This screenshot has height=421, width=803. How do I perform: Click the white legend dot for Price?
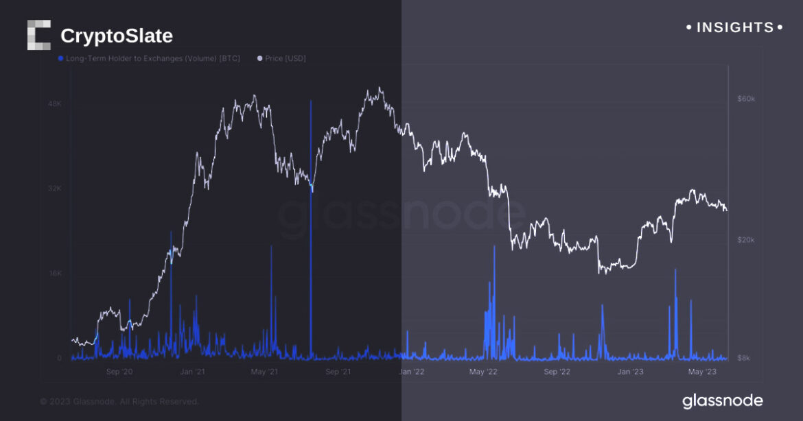tap(259, 59)
